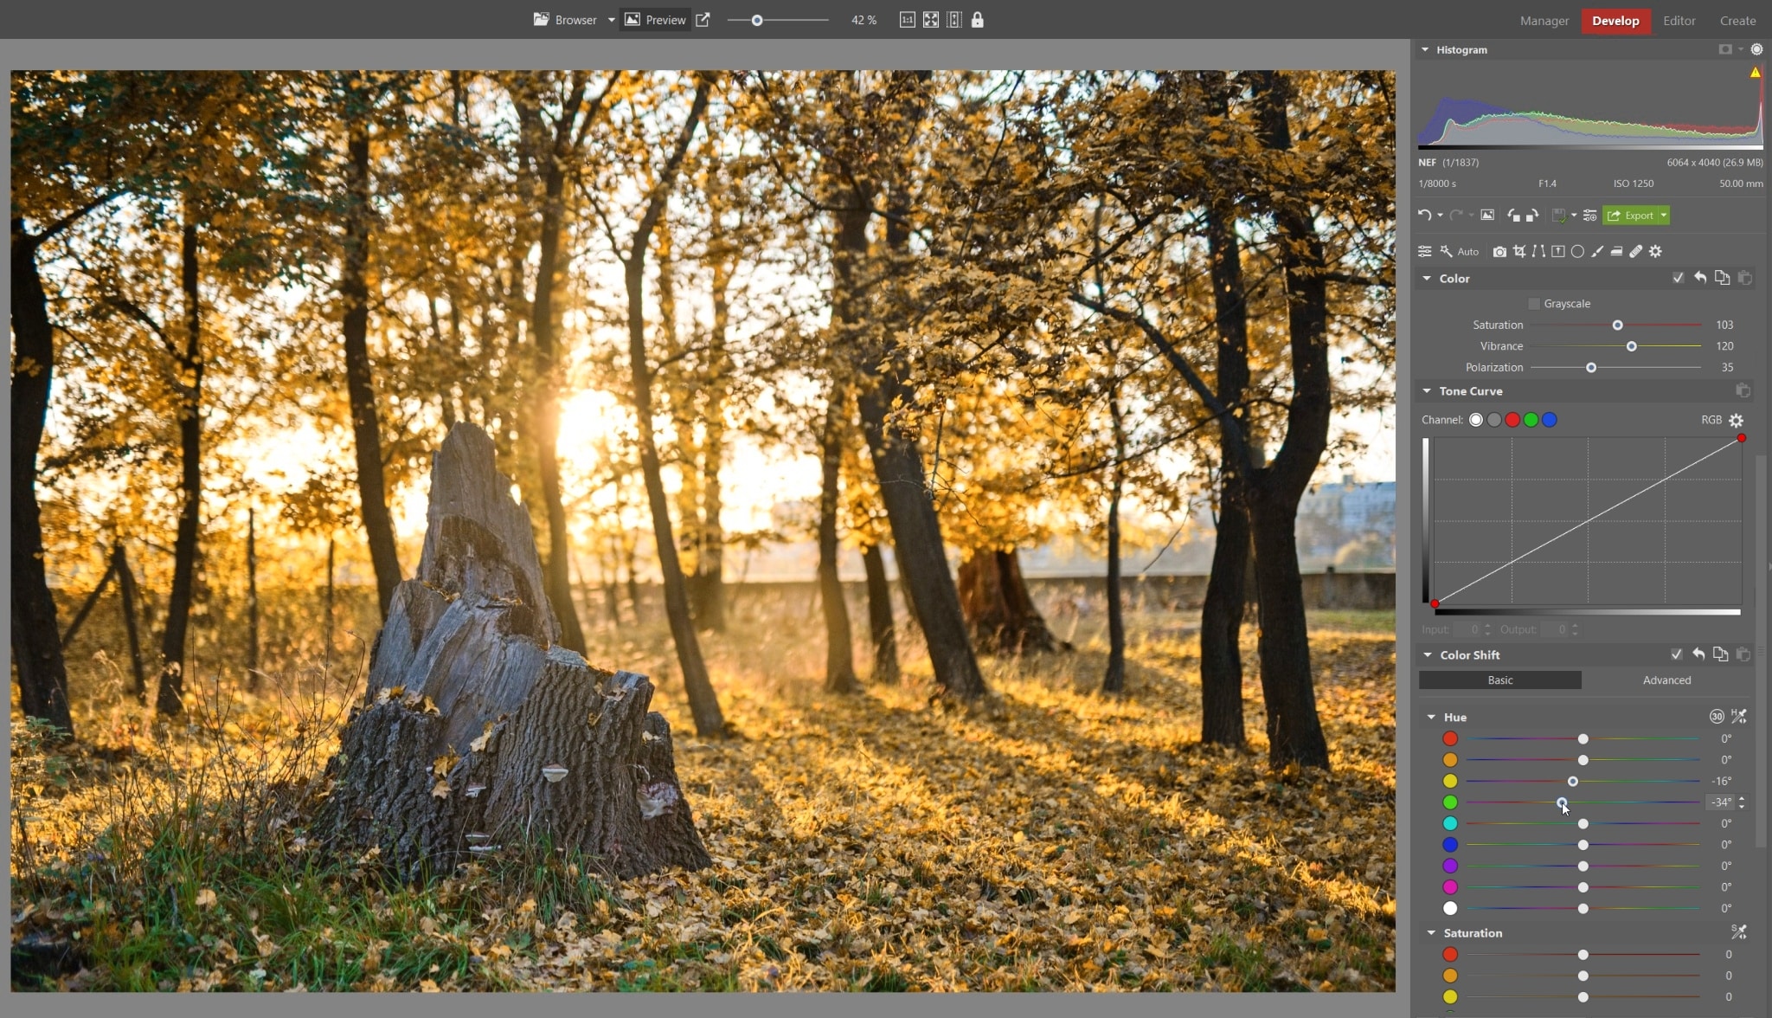The height and width of the screenshot is (1018, 1772).
Task: Click the yellow Hue slider handle
Action: (1573, 781)
